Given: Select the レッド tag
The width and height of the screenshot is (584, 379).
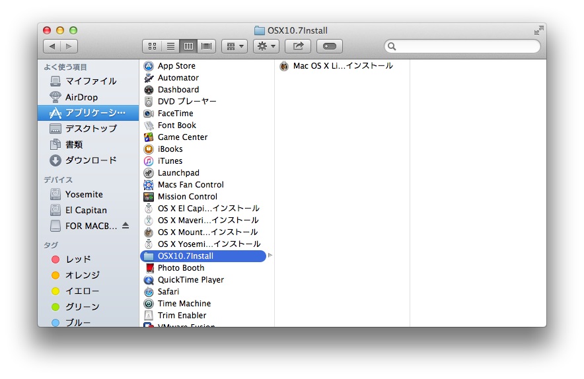Looking at the screenshot, I should coord(89,259).
